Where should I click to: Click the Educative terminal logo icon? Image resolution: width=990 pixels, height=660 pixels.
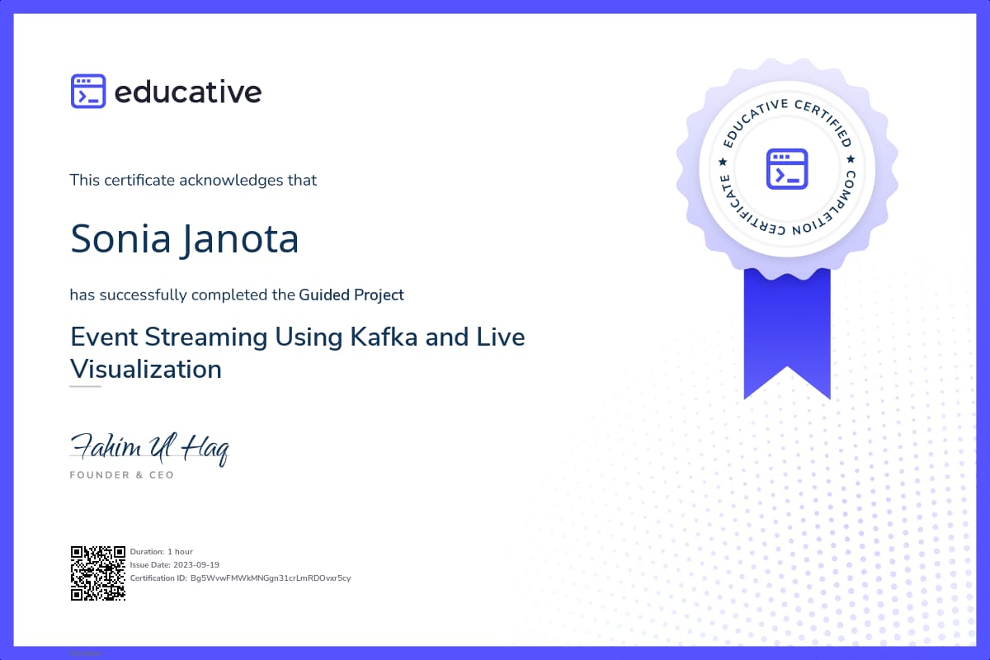[88, 92]
